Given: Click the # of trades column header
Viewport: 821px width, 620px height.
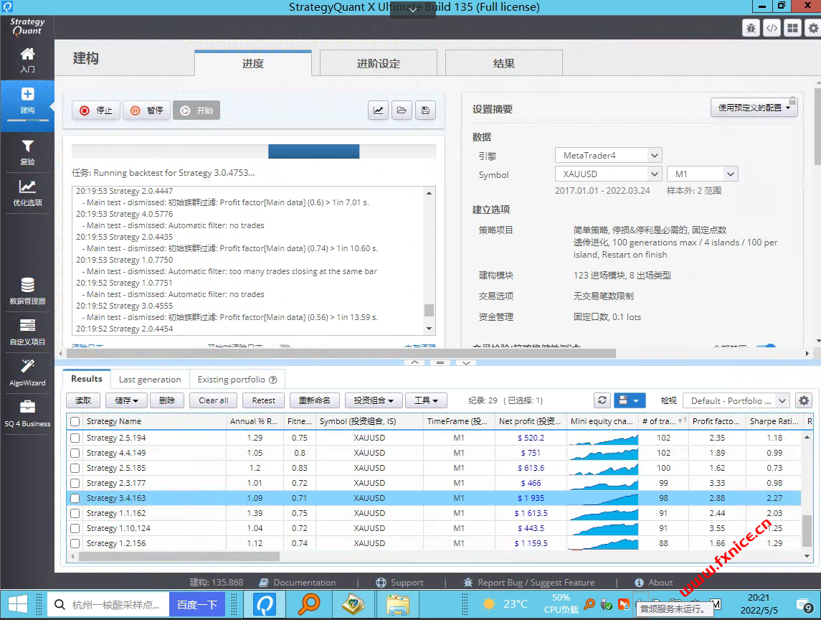Looking at the screenshot, I should 663,421.
